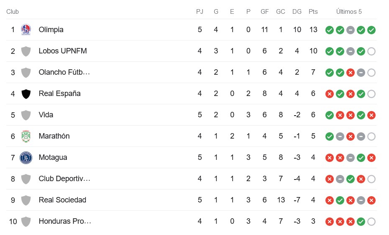This screenshot has height=235, width=389.
Task: Click the Motagua round blue crest
Action: [x=26, y=157]
